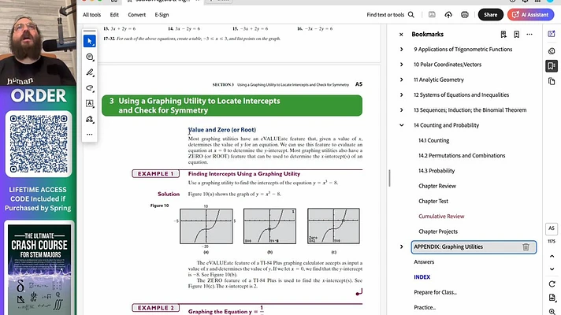Click the Share button

click(491, 15)
